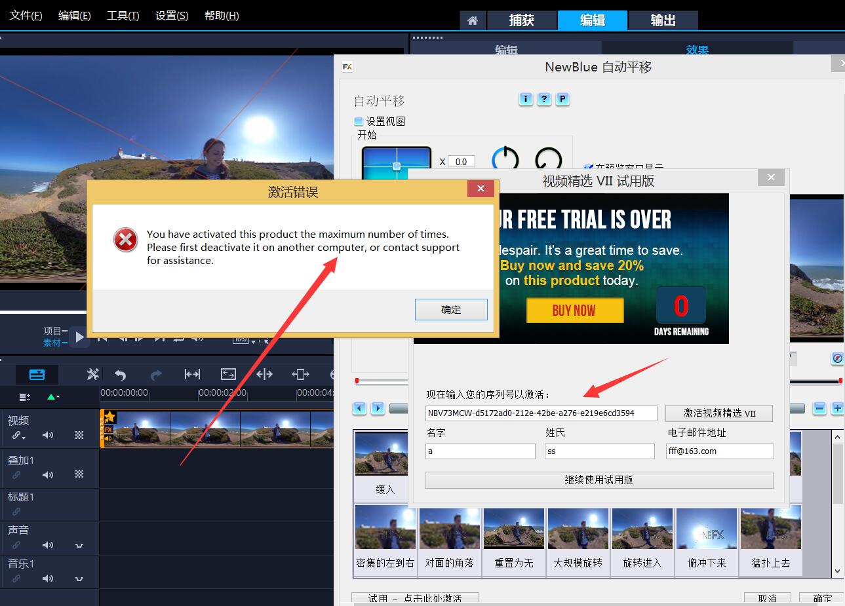
Task: Switch to the 输出 output tab
Action: pyautogui.click(x=663, y=20)
